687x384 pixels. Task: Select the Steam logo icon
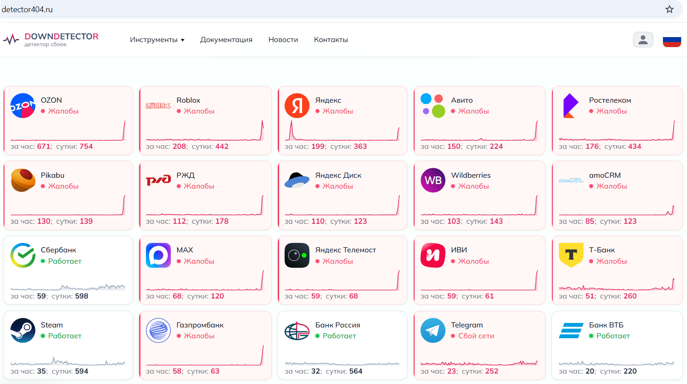pyautogui.click(x=23, y=330)
